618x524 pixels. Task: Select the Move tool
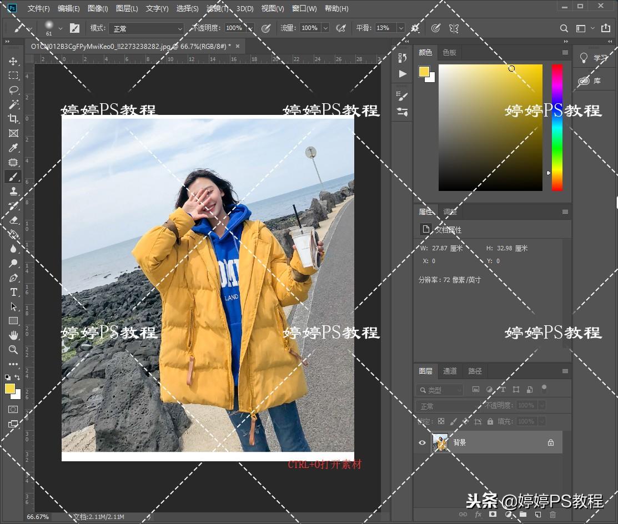pos(13,61)
